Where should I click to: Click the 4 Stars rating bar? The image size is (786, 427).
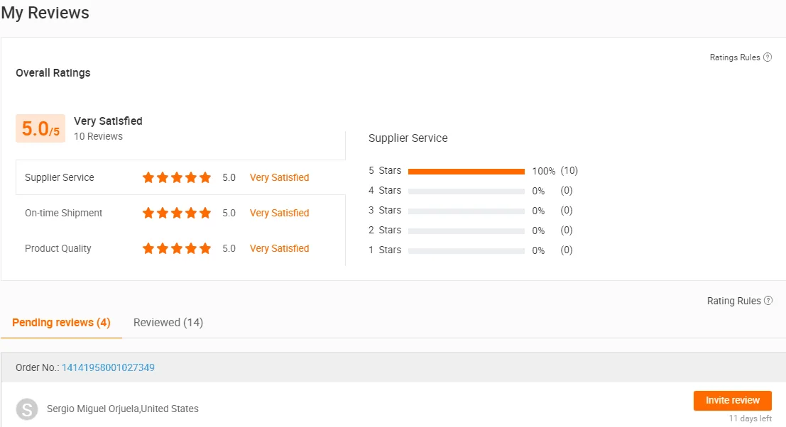point(466,191)
